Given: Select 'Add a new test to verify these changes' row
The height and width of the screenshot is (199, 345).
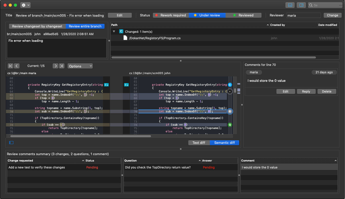Looking at the screenshot, I should tap(64, 167).
